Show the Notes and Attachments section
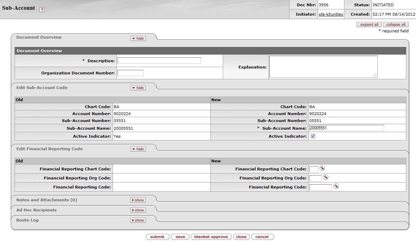The image size is (416, 242). (x=138, y=200)
